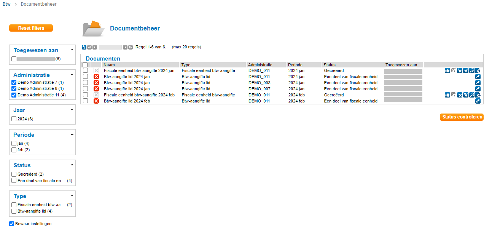The image size is (492, 232).
Task: Click thumbs-up approve icon for Fiscale eenheid jan
Action: click(447, 70)
